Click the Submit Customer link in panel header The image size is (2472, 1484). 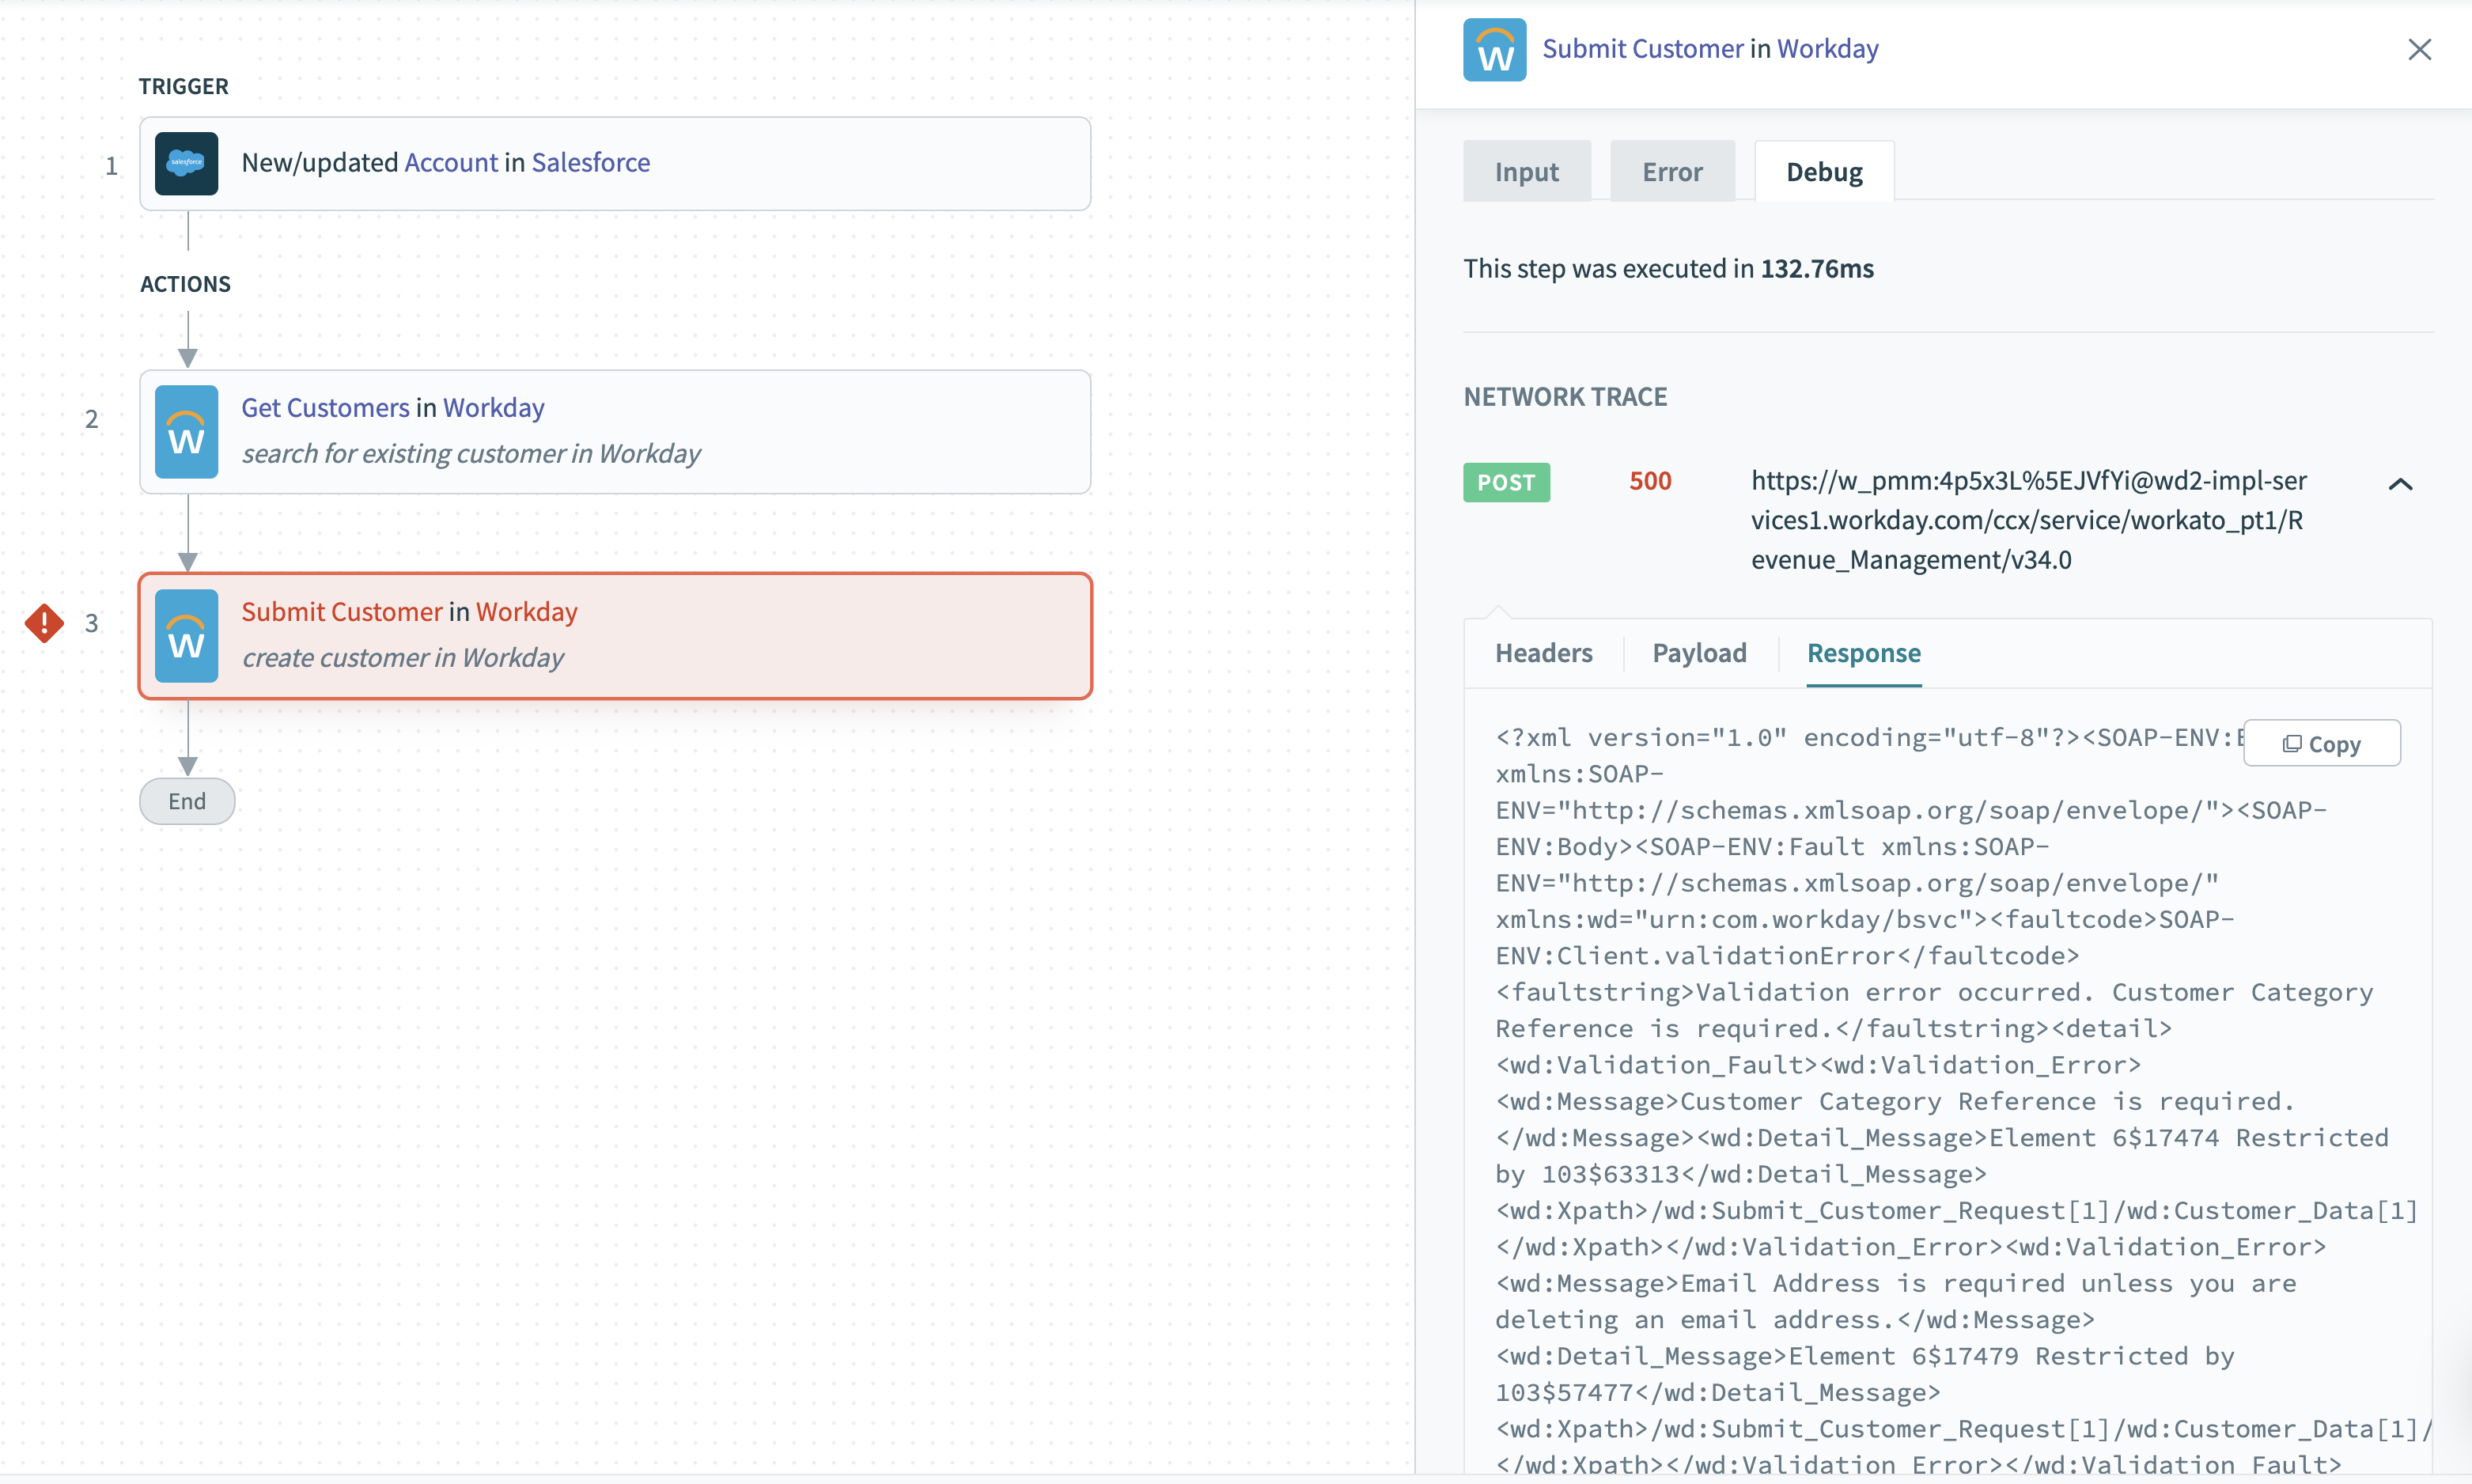(1642, 48)
